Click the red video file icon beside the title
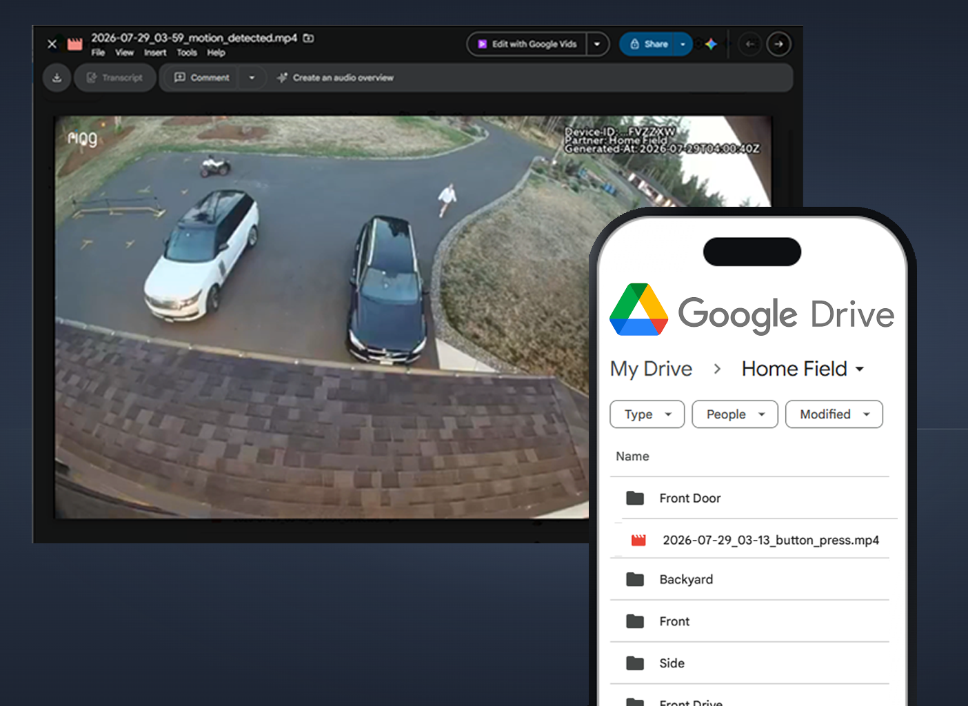968x706 pixels. 74,44
